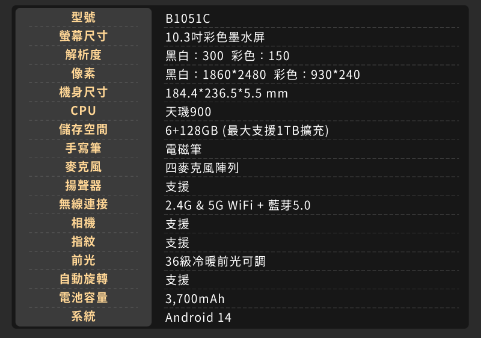Click the 3,700mAh battery capacity value

(x=195, y=299)
